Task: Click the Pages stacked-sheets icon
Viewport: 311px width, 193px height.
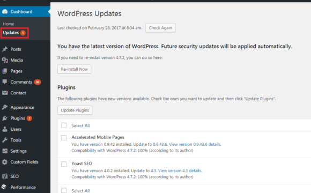Action: [x=5, y=71]
